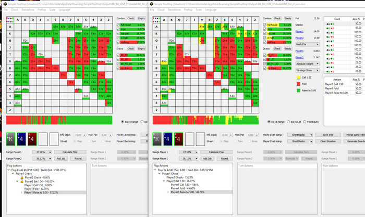Select the King flop card in right window
Viewport: 365px width, 217px height.
(x=157, y=139)
